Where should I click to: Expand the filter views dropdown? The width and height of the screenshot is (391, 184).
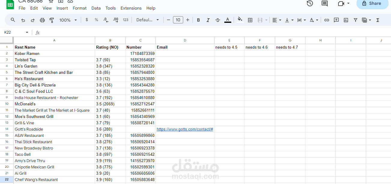pyautogui.click(x=370, y=20)
